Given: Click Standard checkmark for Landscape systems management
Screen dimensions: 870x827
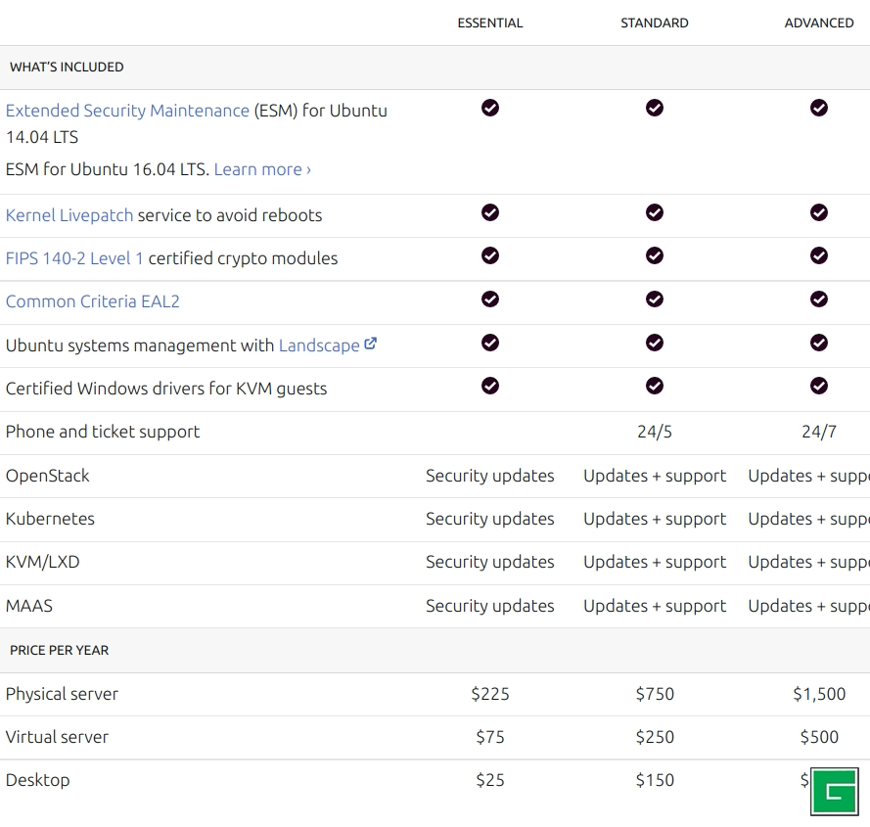Looking at the screenshot, I should pos(655,343).
